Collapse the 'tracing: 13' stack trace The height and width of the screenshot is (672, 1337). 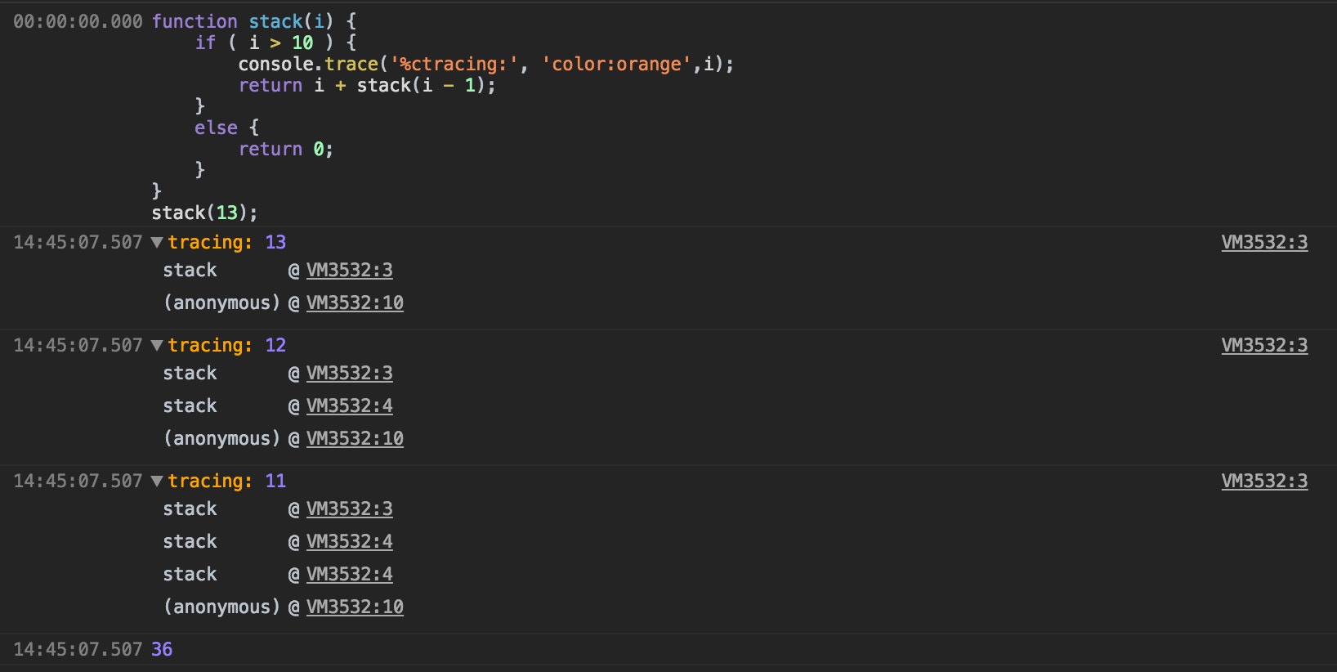157,243
